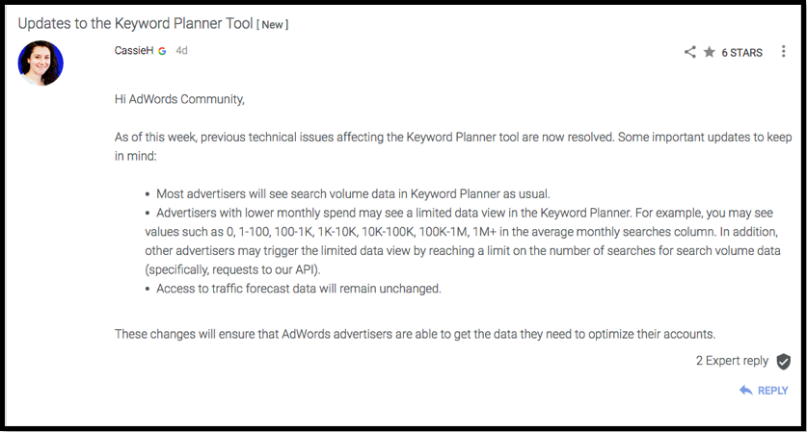Click the bullet about advertisers with lower monthly spend
The height and width of the screenshot is (432, 807).
coord(463,241)
